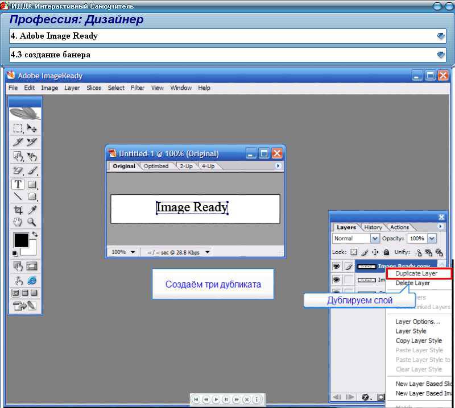455x408 pixels.
Task: Toggle image map visibility tool
Action: pyautogui.click(x=18, y=265)
